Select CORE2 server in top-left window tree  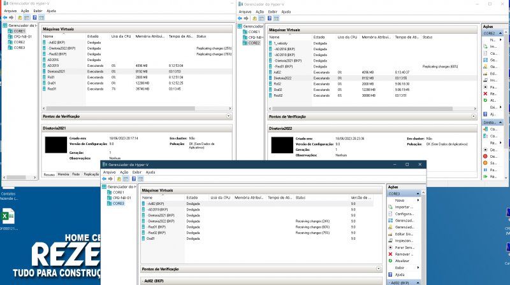(19, 42)
